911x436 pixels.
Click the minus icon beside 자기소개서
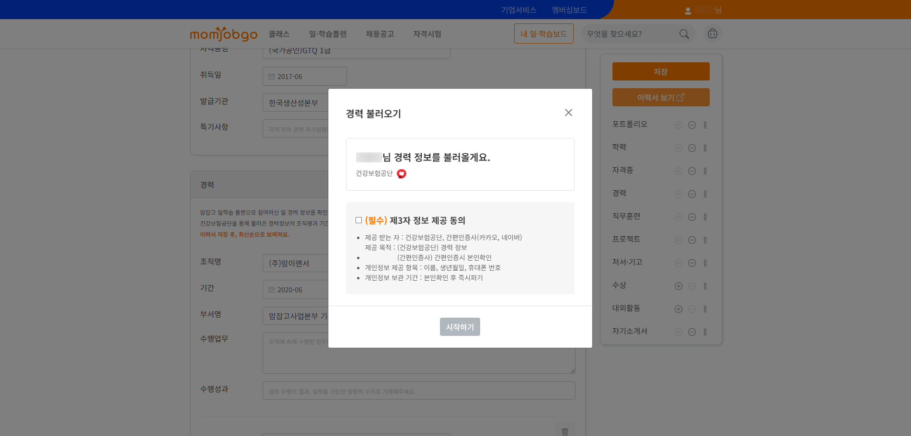point(692,332)
